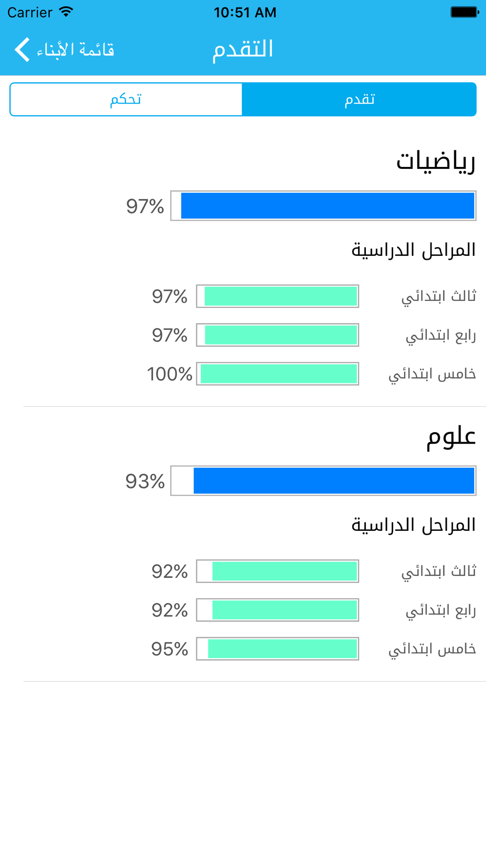The width and height of the screenshot is (486, 865).
Task: Tap the back chevron icon
Action: point(22,50)
